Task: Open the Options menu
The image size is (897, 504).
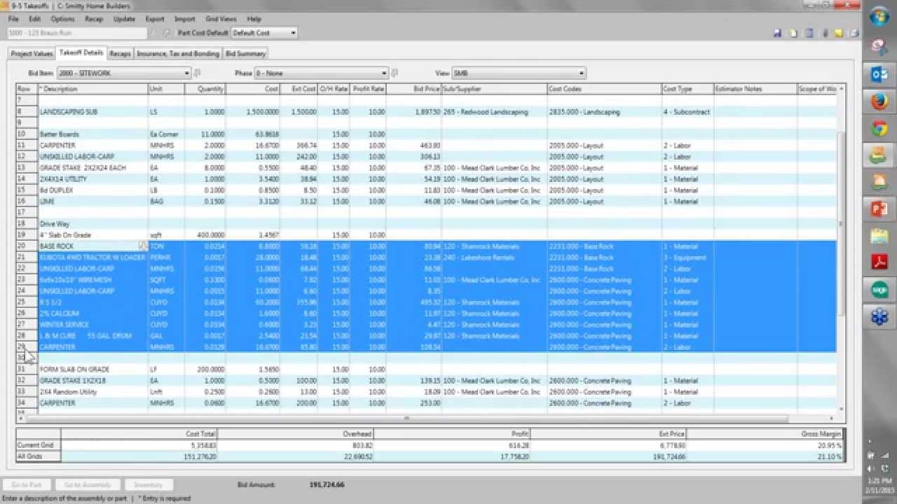Action: tap(62, 19)
